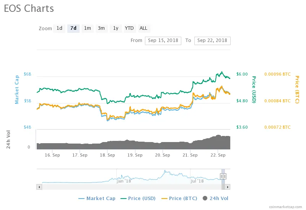306x210 pixels.
Task: Click the Market Cap axis title
Action: point(17,90)
